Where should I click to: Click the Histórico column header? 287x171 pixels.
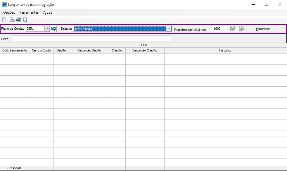[225, 50]
